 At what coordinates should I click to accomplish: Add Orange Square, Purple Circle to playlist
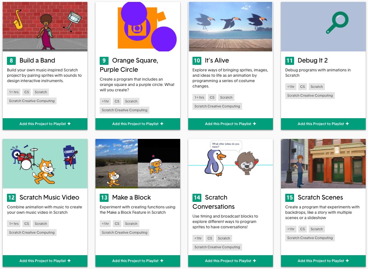138,124
